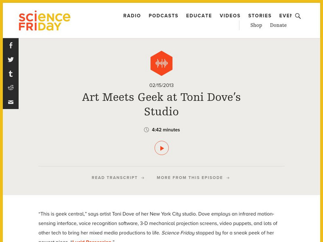This screenshot has width=323, height=242.
Task: Open the search icon in the navigation bar
Action: click(298, 17)
